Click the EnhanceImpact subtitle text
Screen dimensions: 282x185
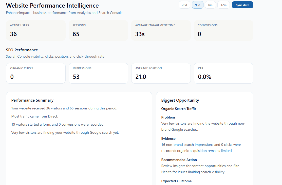coord(64,13)
